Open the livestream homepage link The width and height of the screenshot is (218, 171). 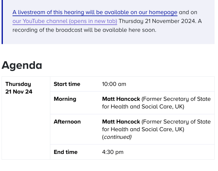coord(95,13)
